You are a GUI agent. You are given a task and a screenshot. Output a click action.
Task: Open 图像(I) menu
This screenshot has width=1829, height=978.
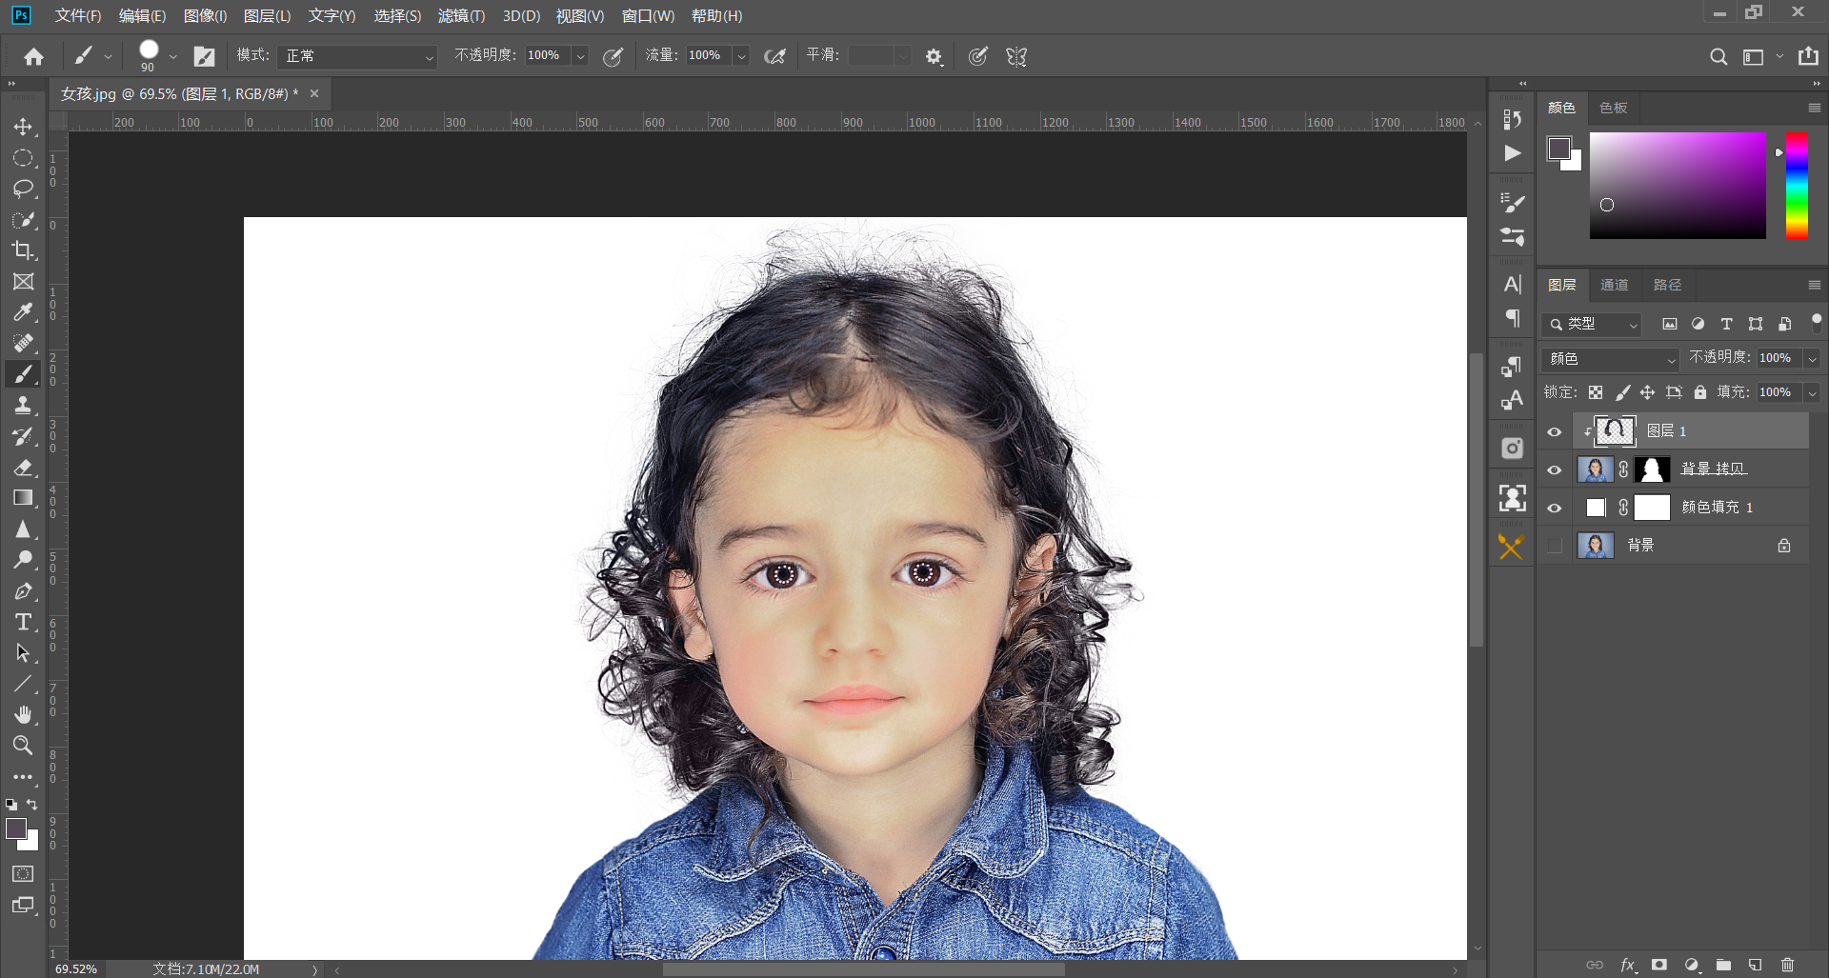click(205, 16)
